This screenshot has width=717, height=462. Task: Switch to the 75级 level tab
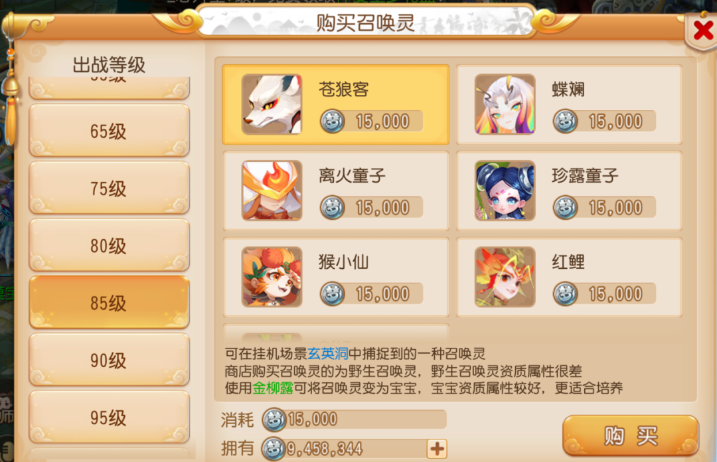point(109,188)
